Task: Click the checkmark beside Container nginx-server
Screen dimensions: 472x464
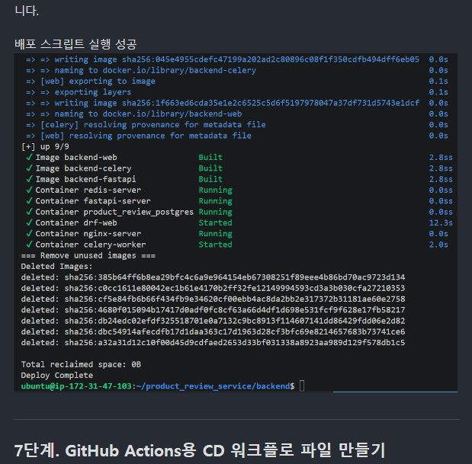Action: coord(29,234)
